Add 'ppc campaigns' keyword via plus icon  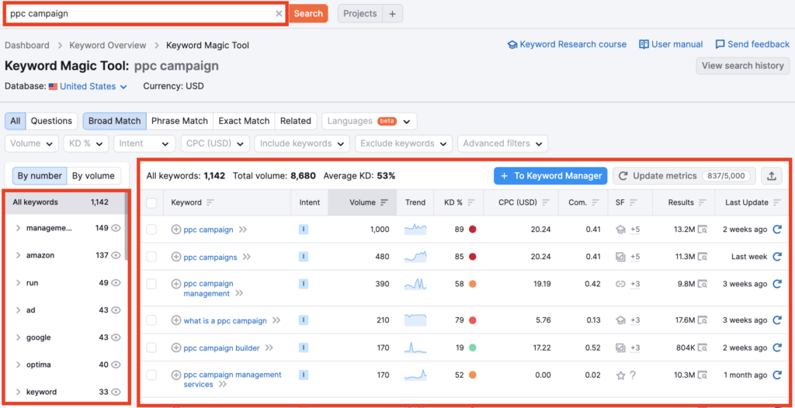pyautogui.click(x=176, y=257)
